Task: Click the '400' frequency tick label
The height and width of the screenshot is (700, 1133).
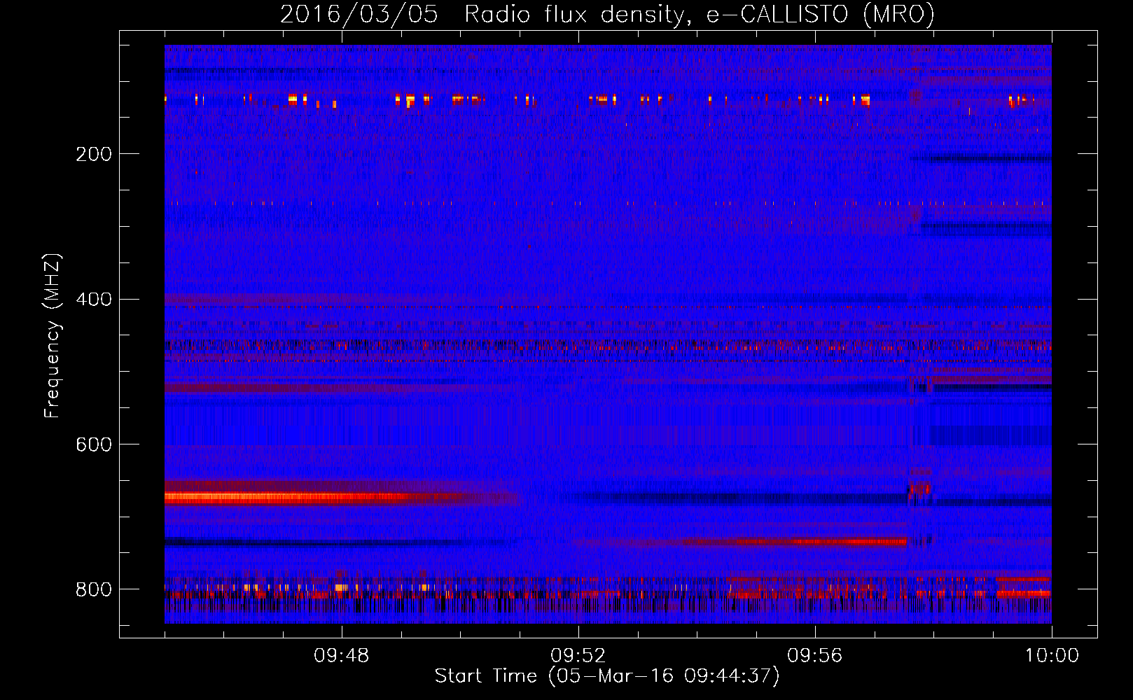Action: click(x=94, y=300)
